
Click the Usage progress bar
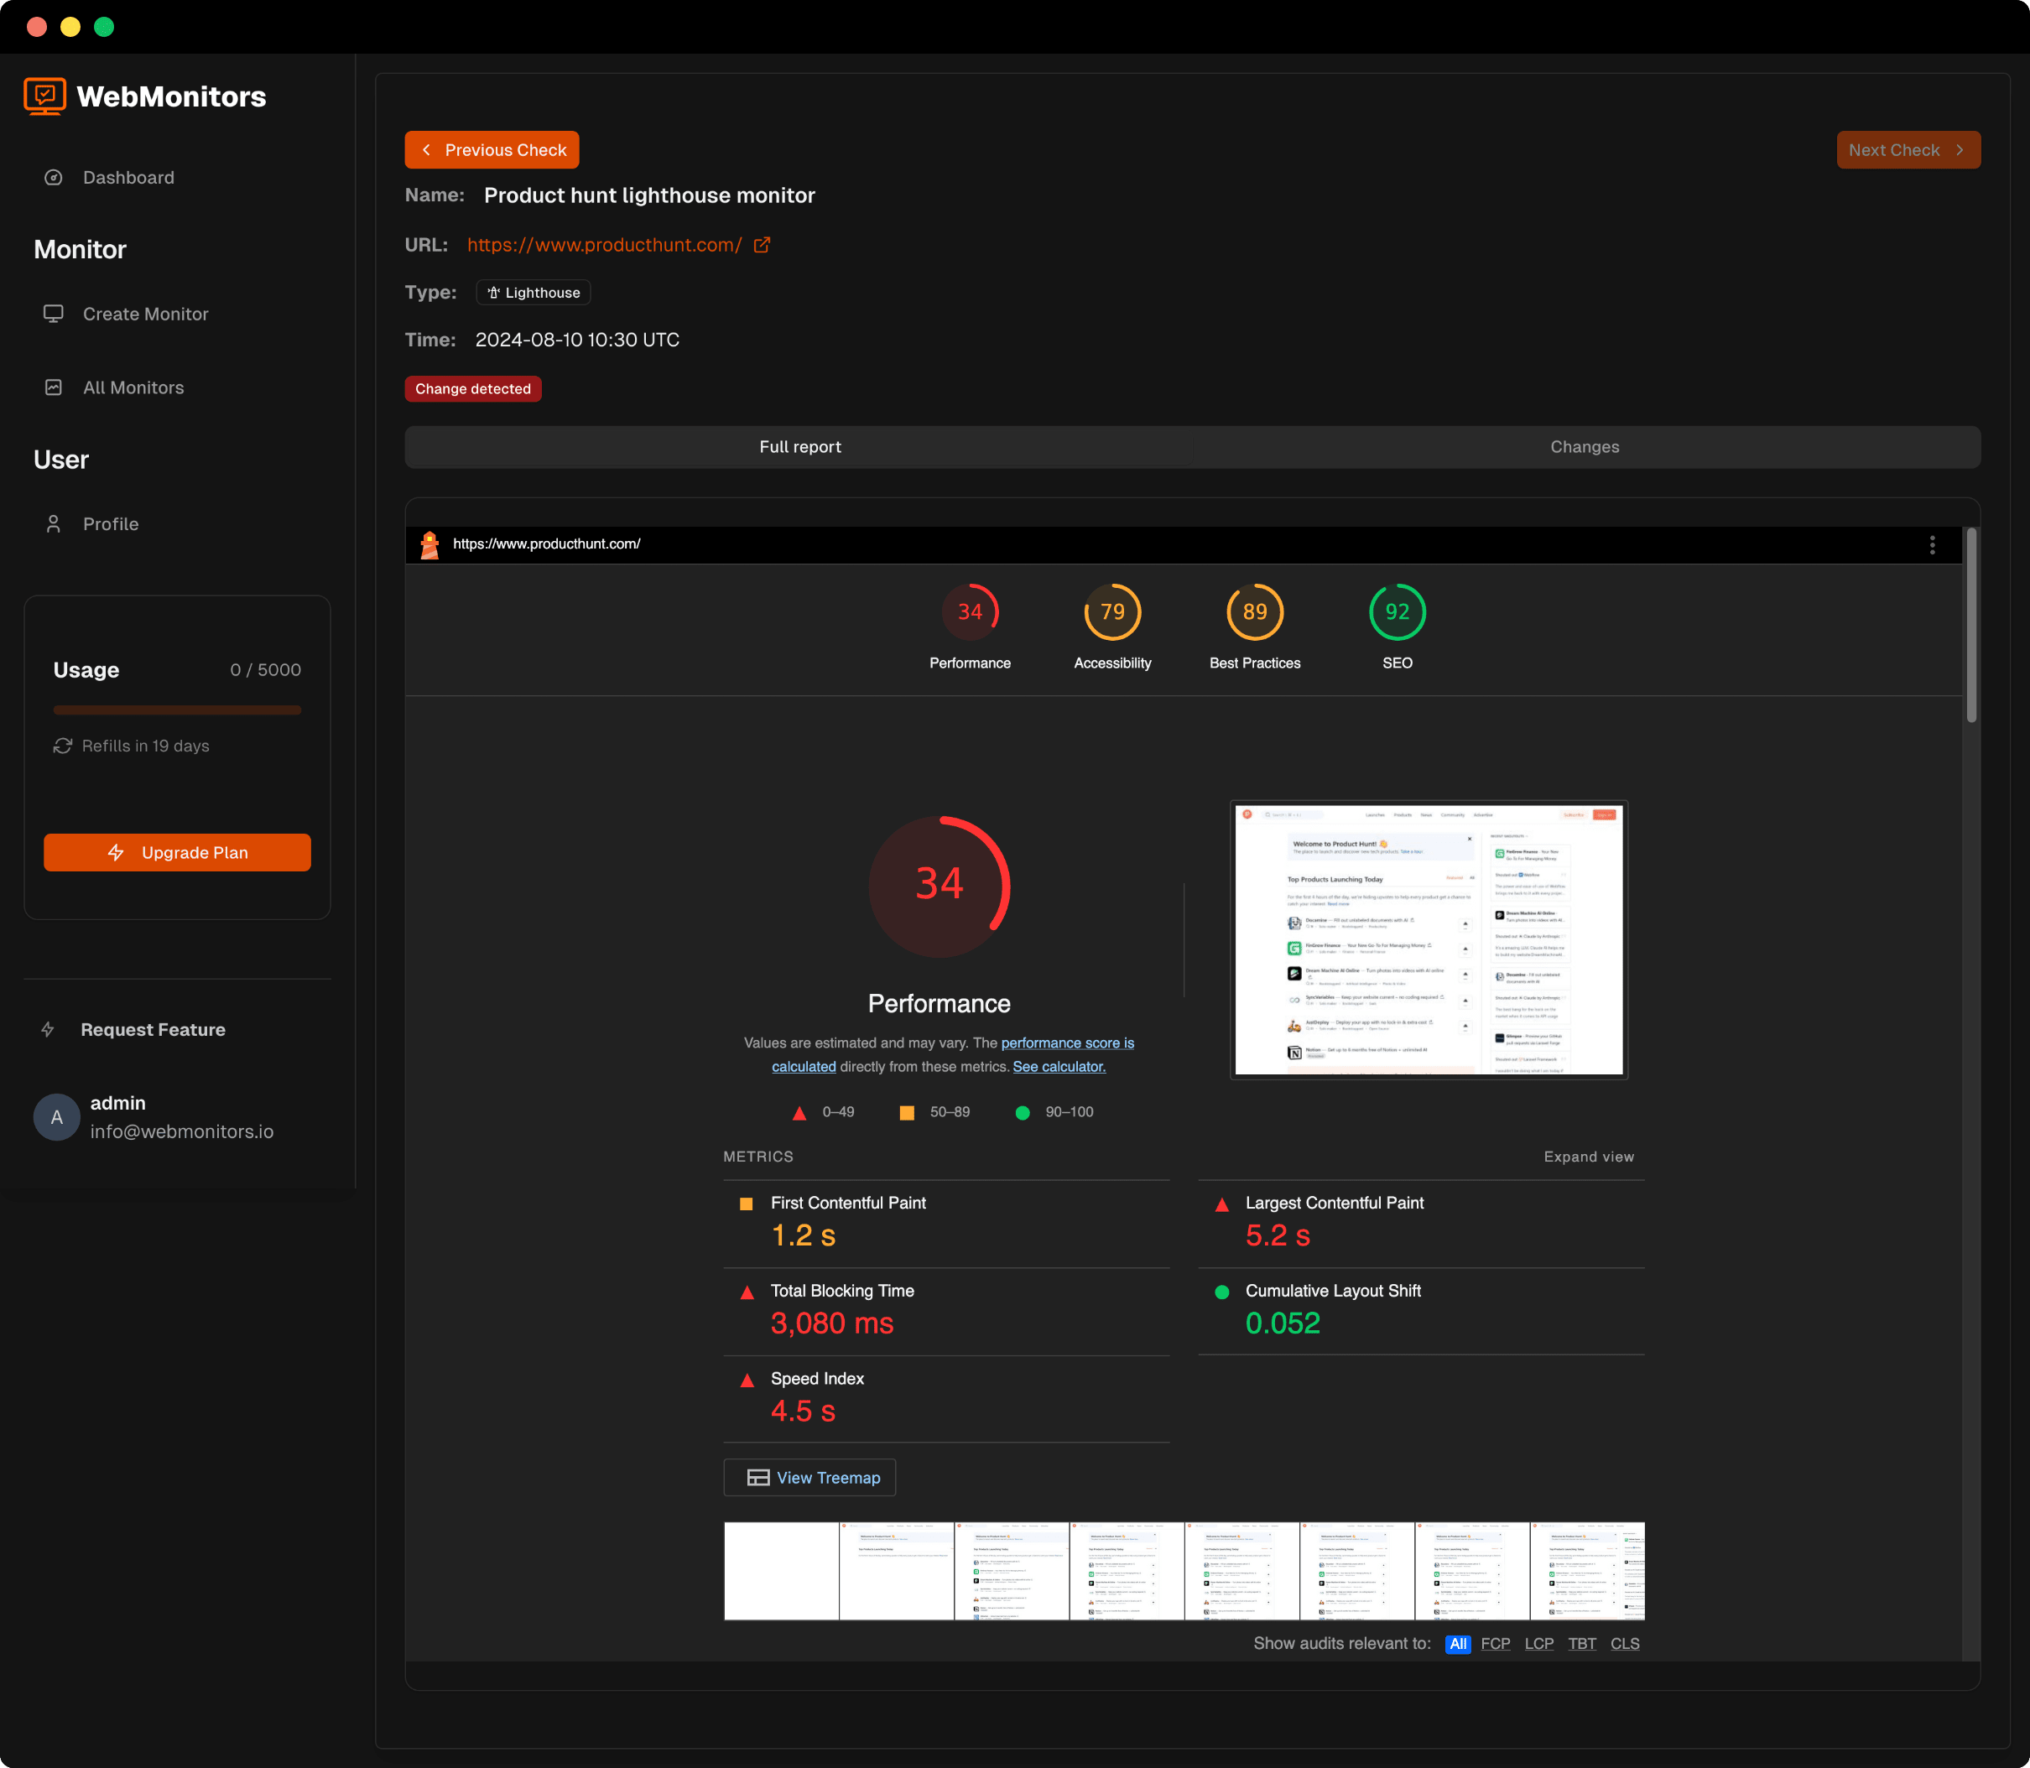(177, 710)
